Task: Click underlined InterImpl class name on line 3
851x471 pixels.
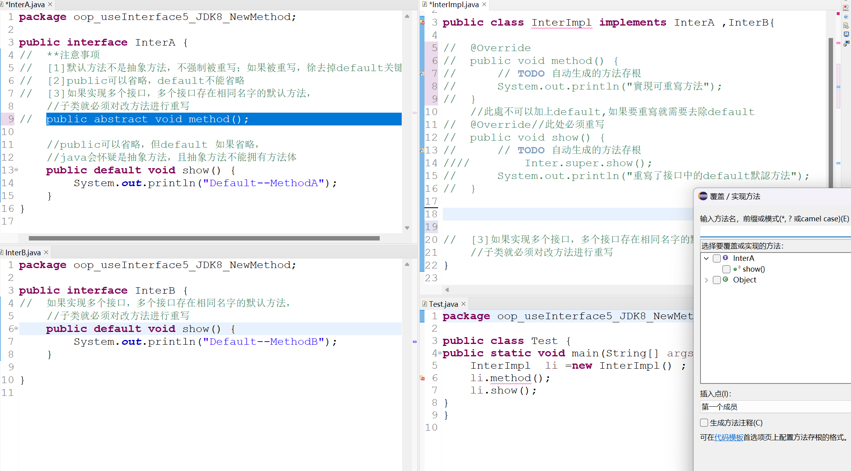Action: 561,22
